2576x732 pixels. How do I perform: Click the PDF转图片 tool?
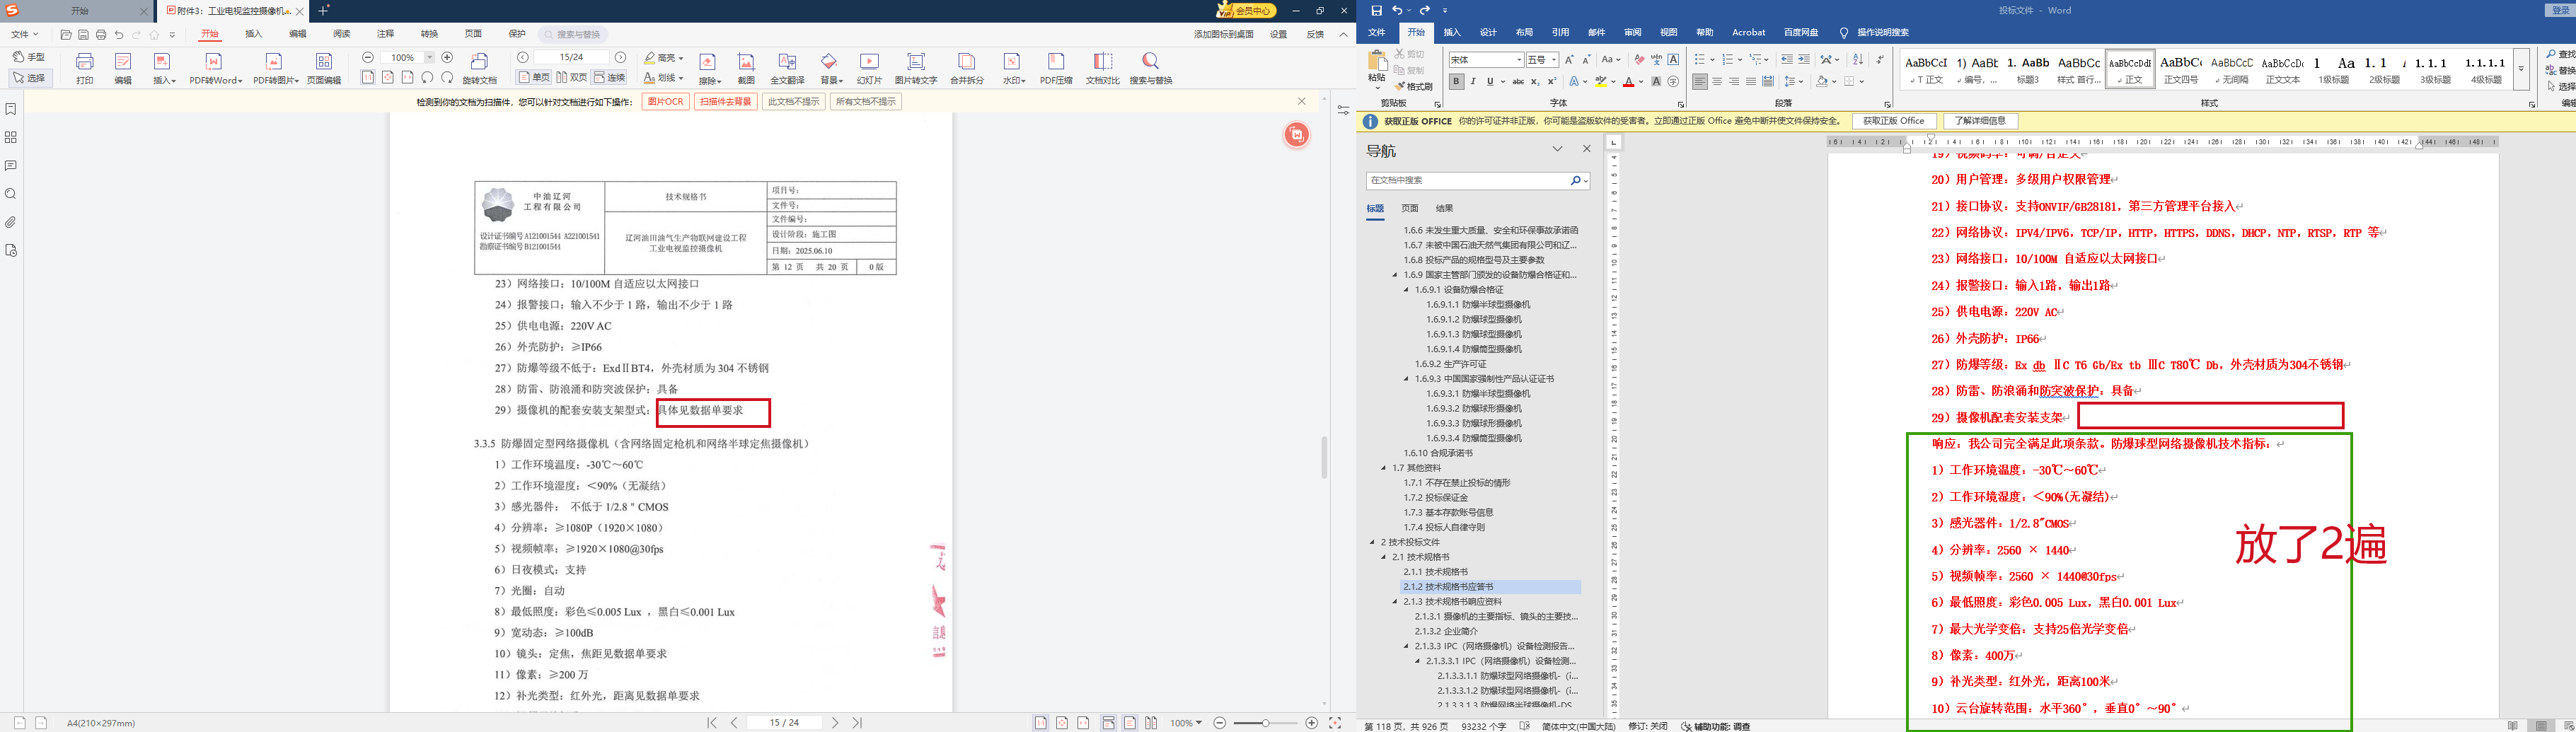tap(275, 67)
